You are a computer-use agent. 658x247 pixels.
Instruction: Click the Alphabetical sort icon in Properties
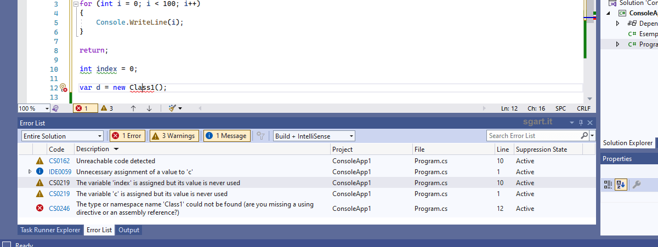pyautogui.click(x=621, y=185)
